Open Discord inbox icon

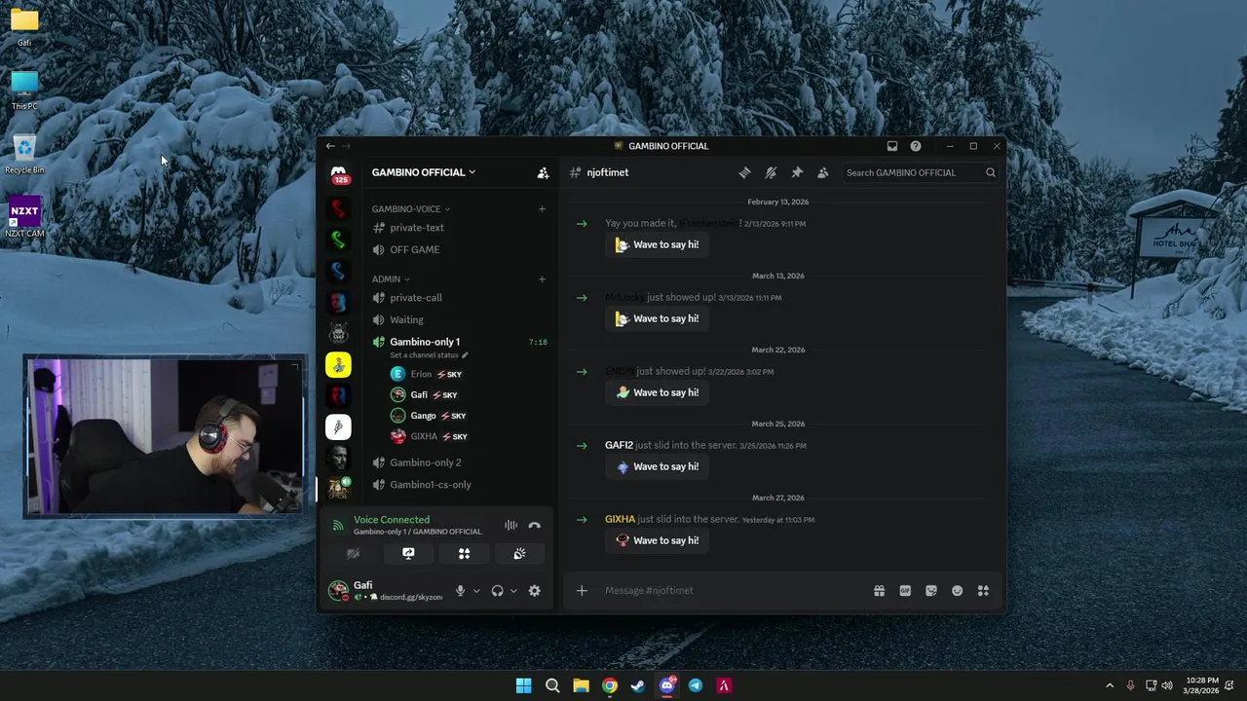tap(891, 146)
